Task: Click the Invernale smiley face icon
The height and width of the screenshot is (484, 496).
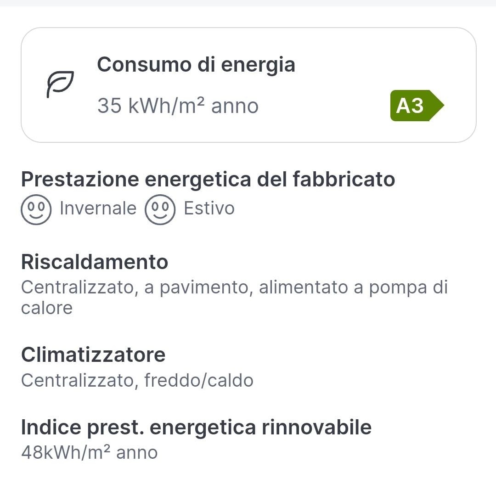Action: click(36, 209)
